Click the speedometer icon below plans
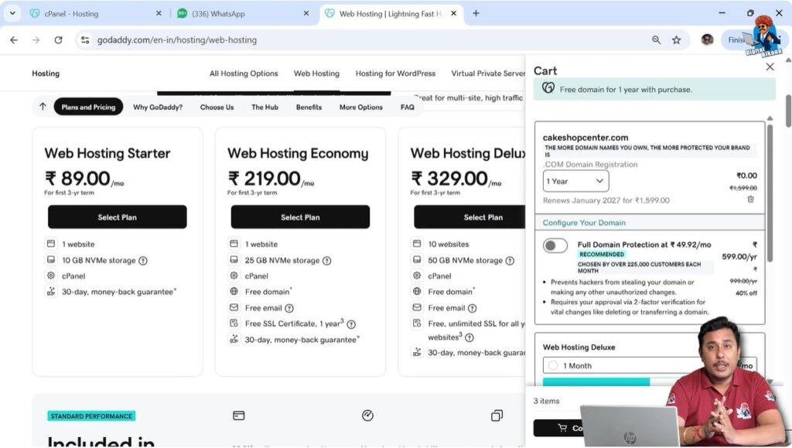 pyautogui.click(x=367, y=416)
